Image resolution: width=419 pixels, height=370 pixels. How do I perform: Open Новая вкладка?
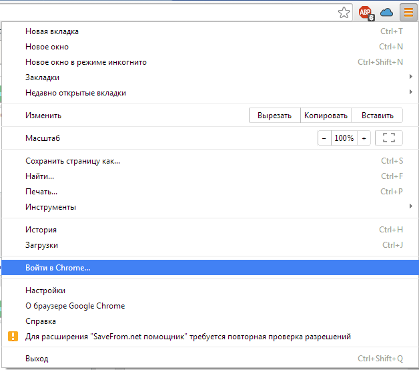pos(210,31)
